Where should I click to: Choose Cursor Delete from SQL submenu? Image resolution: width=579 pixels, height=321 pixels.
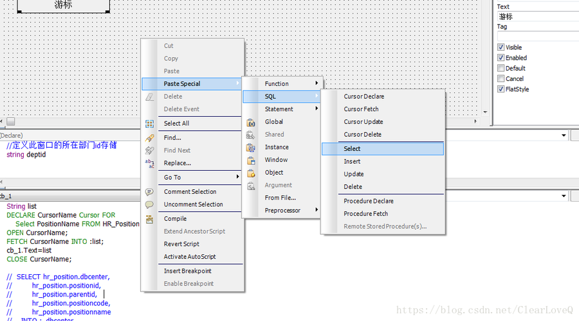coord(383,135)
